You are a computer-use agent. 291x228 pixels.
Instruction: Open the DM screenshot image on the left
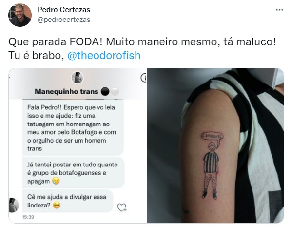tap(78, 145)
